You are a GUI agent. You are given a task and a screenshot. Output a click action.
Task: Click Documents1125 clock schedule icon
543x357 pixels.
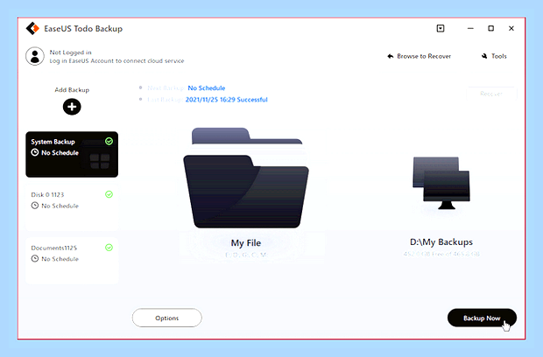tap(35, 259)
